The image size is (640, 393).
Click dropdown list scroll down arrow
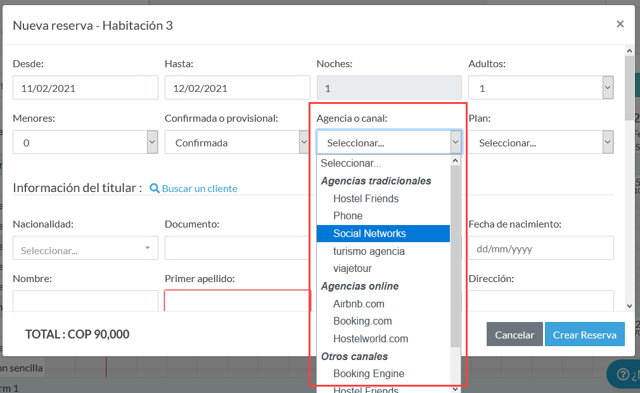455,389
